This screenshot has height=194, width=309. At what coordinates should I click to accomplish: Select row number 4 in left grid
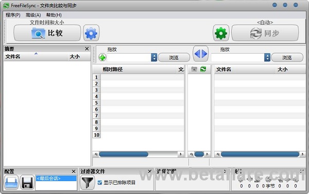pyautogui.click(x=96, y=97)
